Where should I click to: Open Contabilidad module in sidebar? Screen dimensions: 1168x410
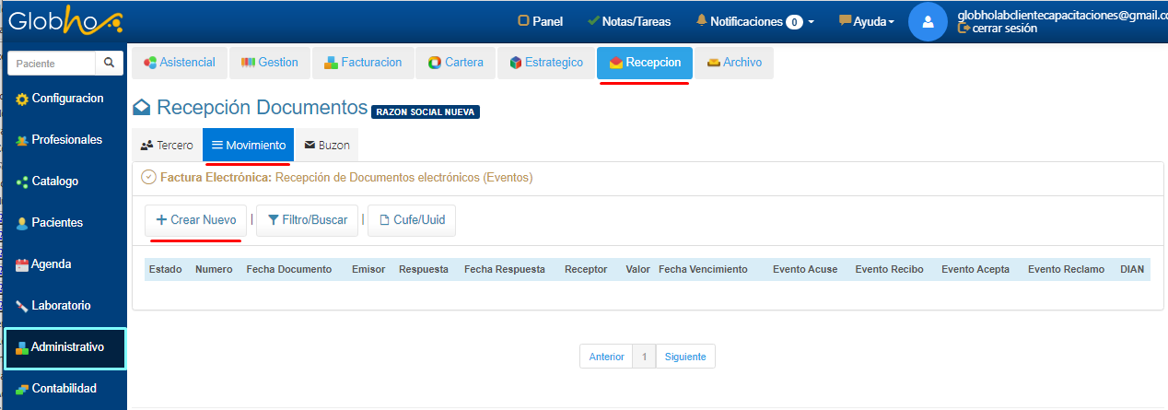click(64, 389)
